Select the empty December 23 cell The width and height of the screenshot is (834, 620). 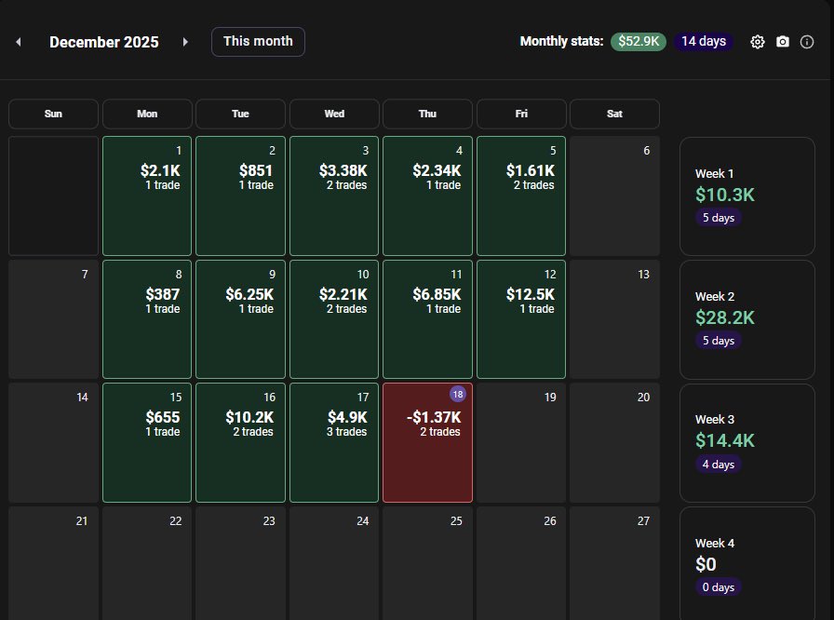tap(240, 563)
